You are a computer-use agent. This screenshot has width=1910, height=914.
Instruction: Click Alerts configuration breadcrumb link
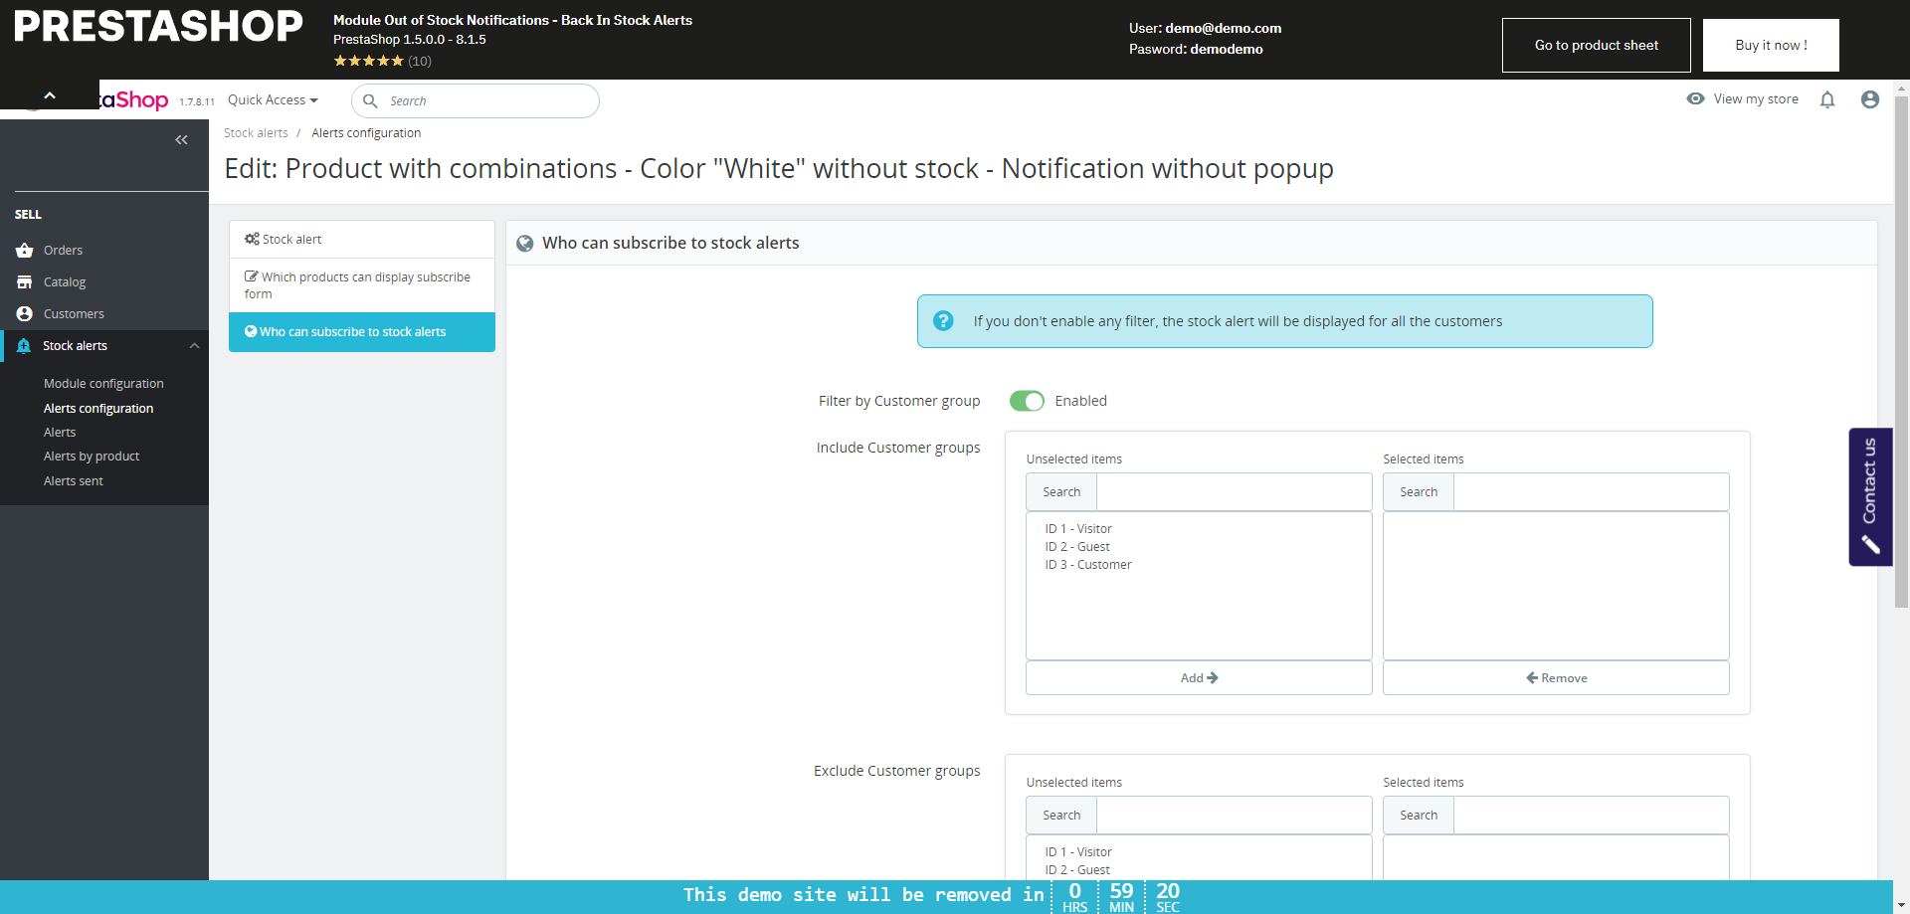[366, 133]
